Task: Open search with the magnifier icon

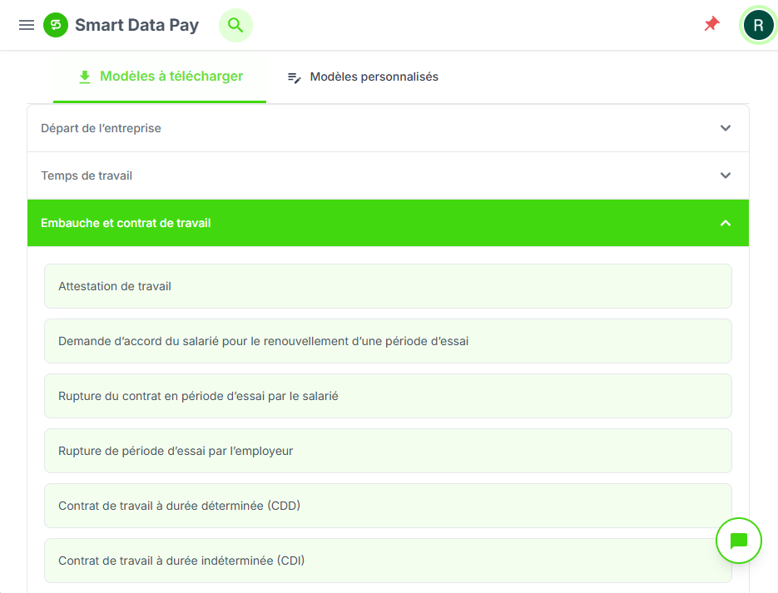Action: pos(235,25)
